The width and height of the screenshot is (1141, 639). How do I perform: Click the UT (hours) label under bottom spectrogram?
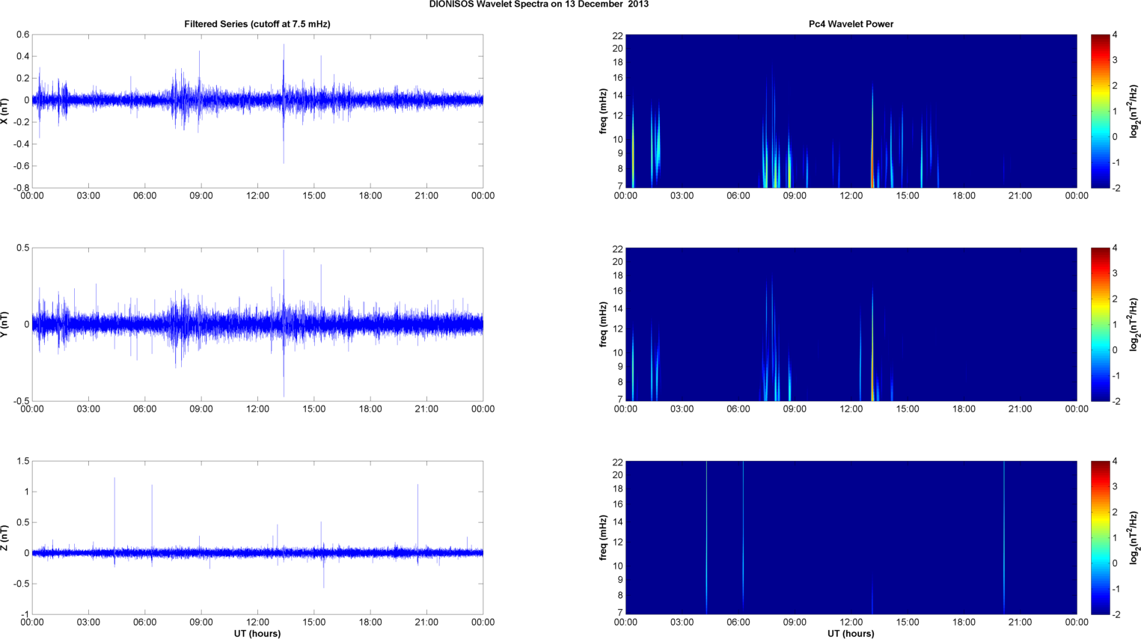coord(851,633)
